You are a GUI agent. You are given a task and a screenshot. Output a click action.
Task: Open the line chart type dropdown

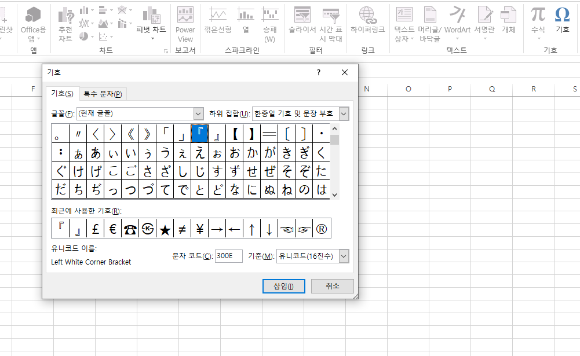tap(87, 24)
